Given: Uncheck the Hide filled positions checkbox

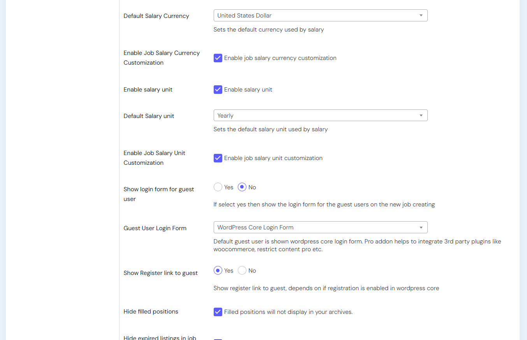Looking at the screenshot, I should [x=218, y=312].
